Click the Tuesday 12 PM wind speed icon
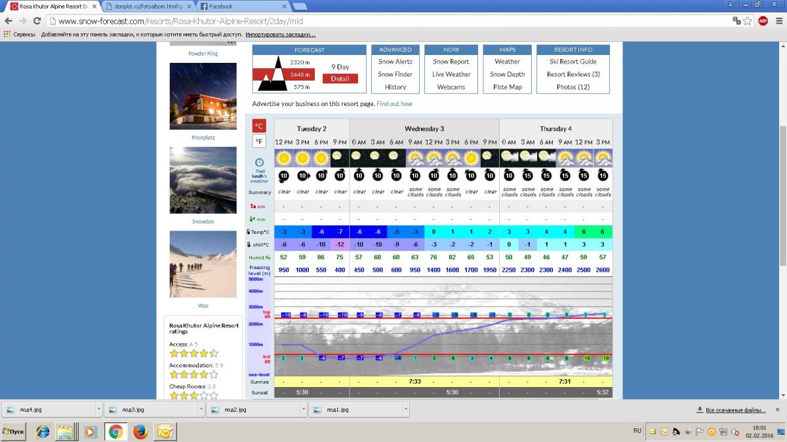 click(x=283, y=175)
